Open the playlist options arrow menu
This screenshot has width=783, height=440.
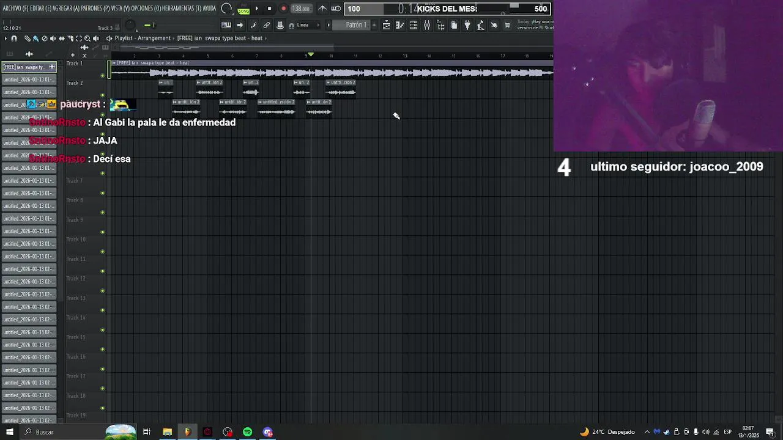[6, 38]
